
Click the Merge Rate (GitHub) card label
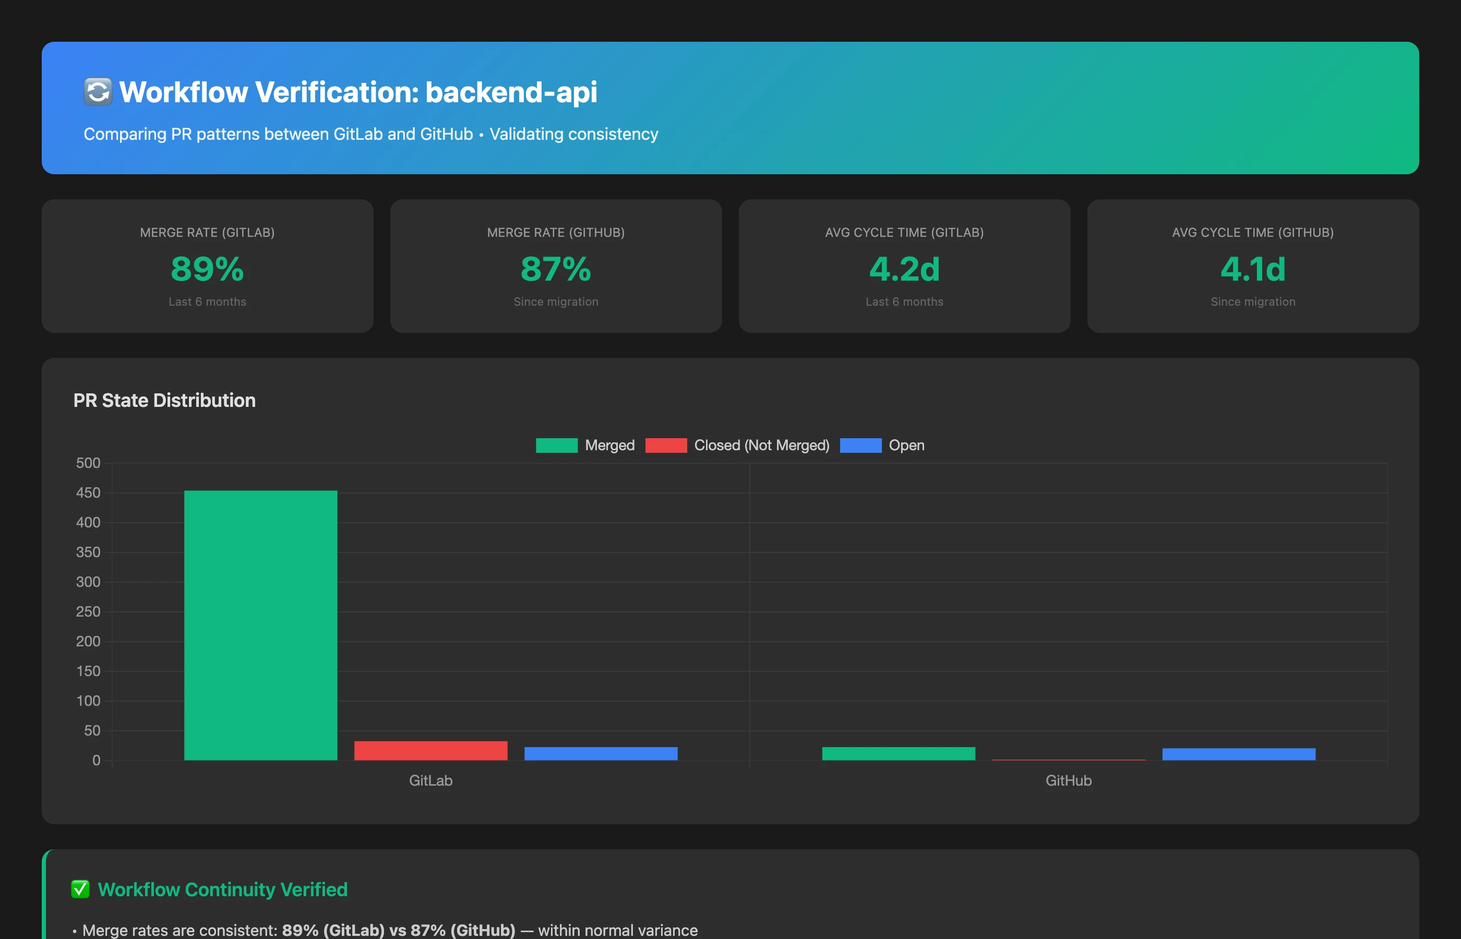click(556, 232)
